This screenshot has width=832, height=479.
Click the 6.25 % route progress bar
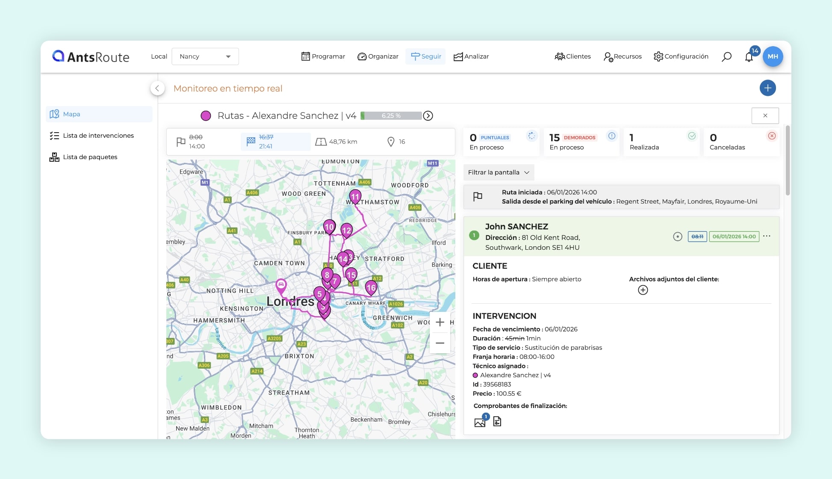click(391, 116)
